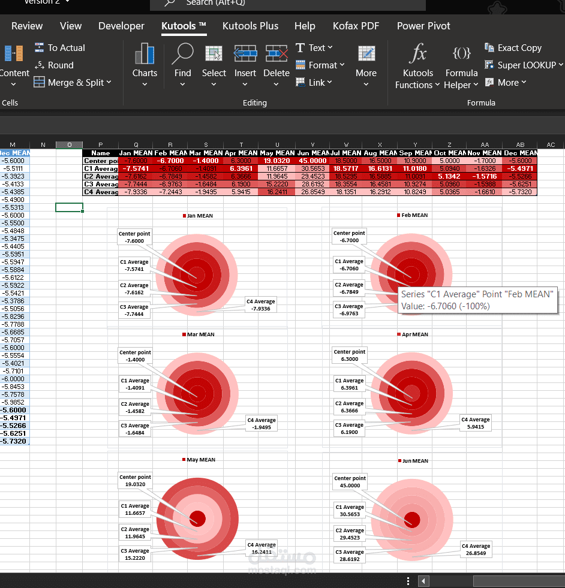Expand the Merge & Split dropdown
Image resolution: width=565 pixels, height=588 pixels.
point(73,83)
